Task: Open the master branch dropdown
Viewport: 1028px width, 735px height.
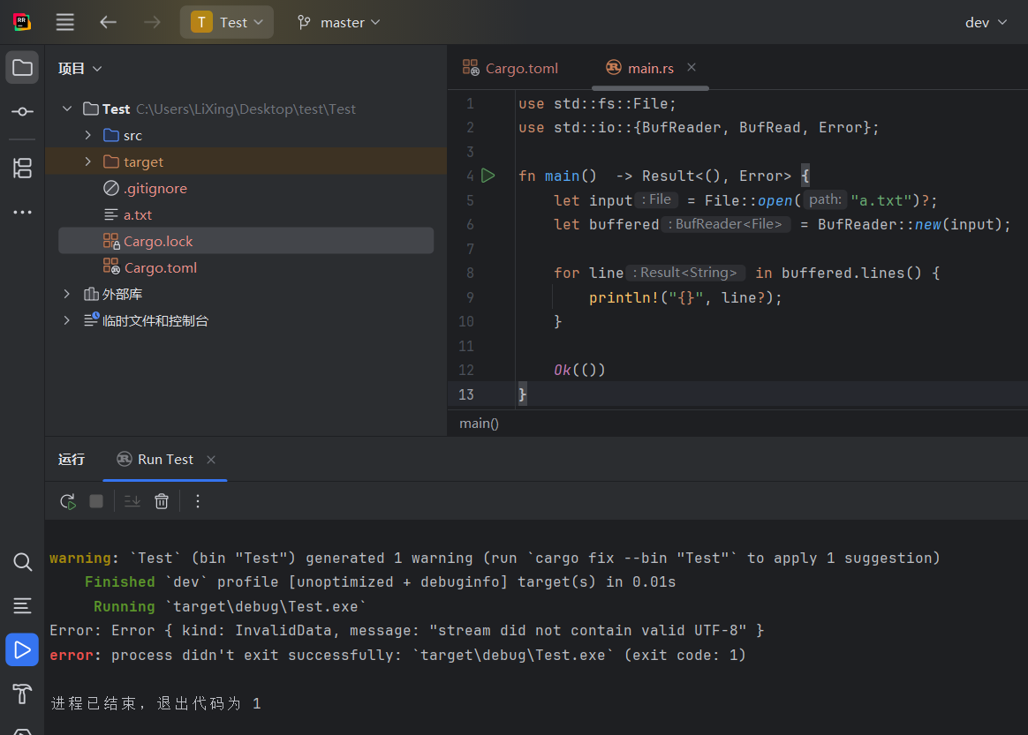Action: pyautogui.click(x=339, y=22)
